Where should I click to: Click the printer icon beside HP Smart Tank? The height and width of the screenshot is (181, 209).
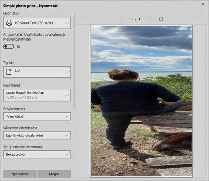9,23
